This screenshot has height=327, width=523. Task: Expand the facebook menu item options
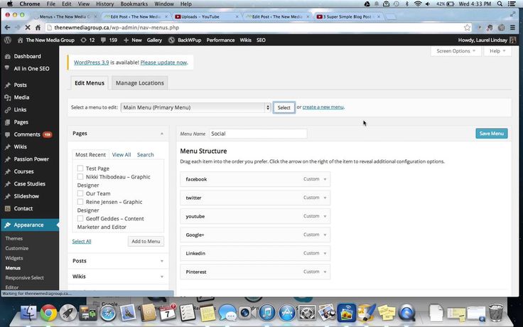[x=325, y=179]
